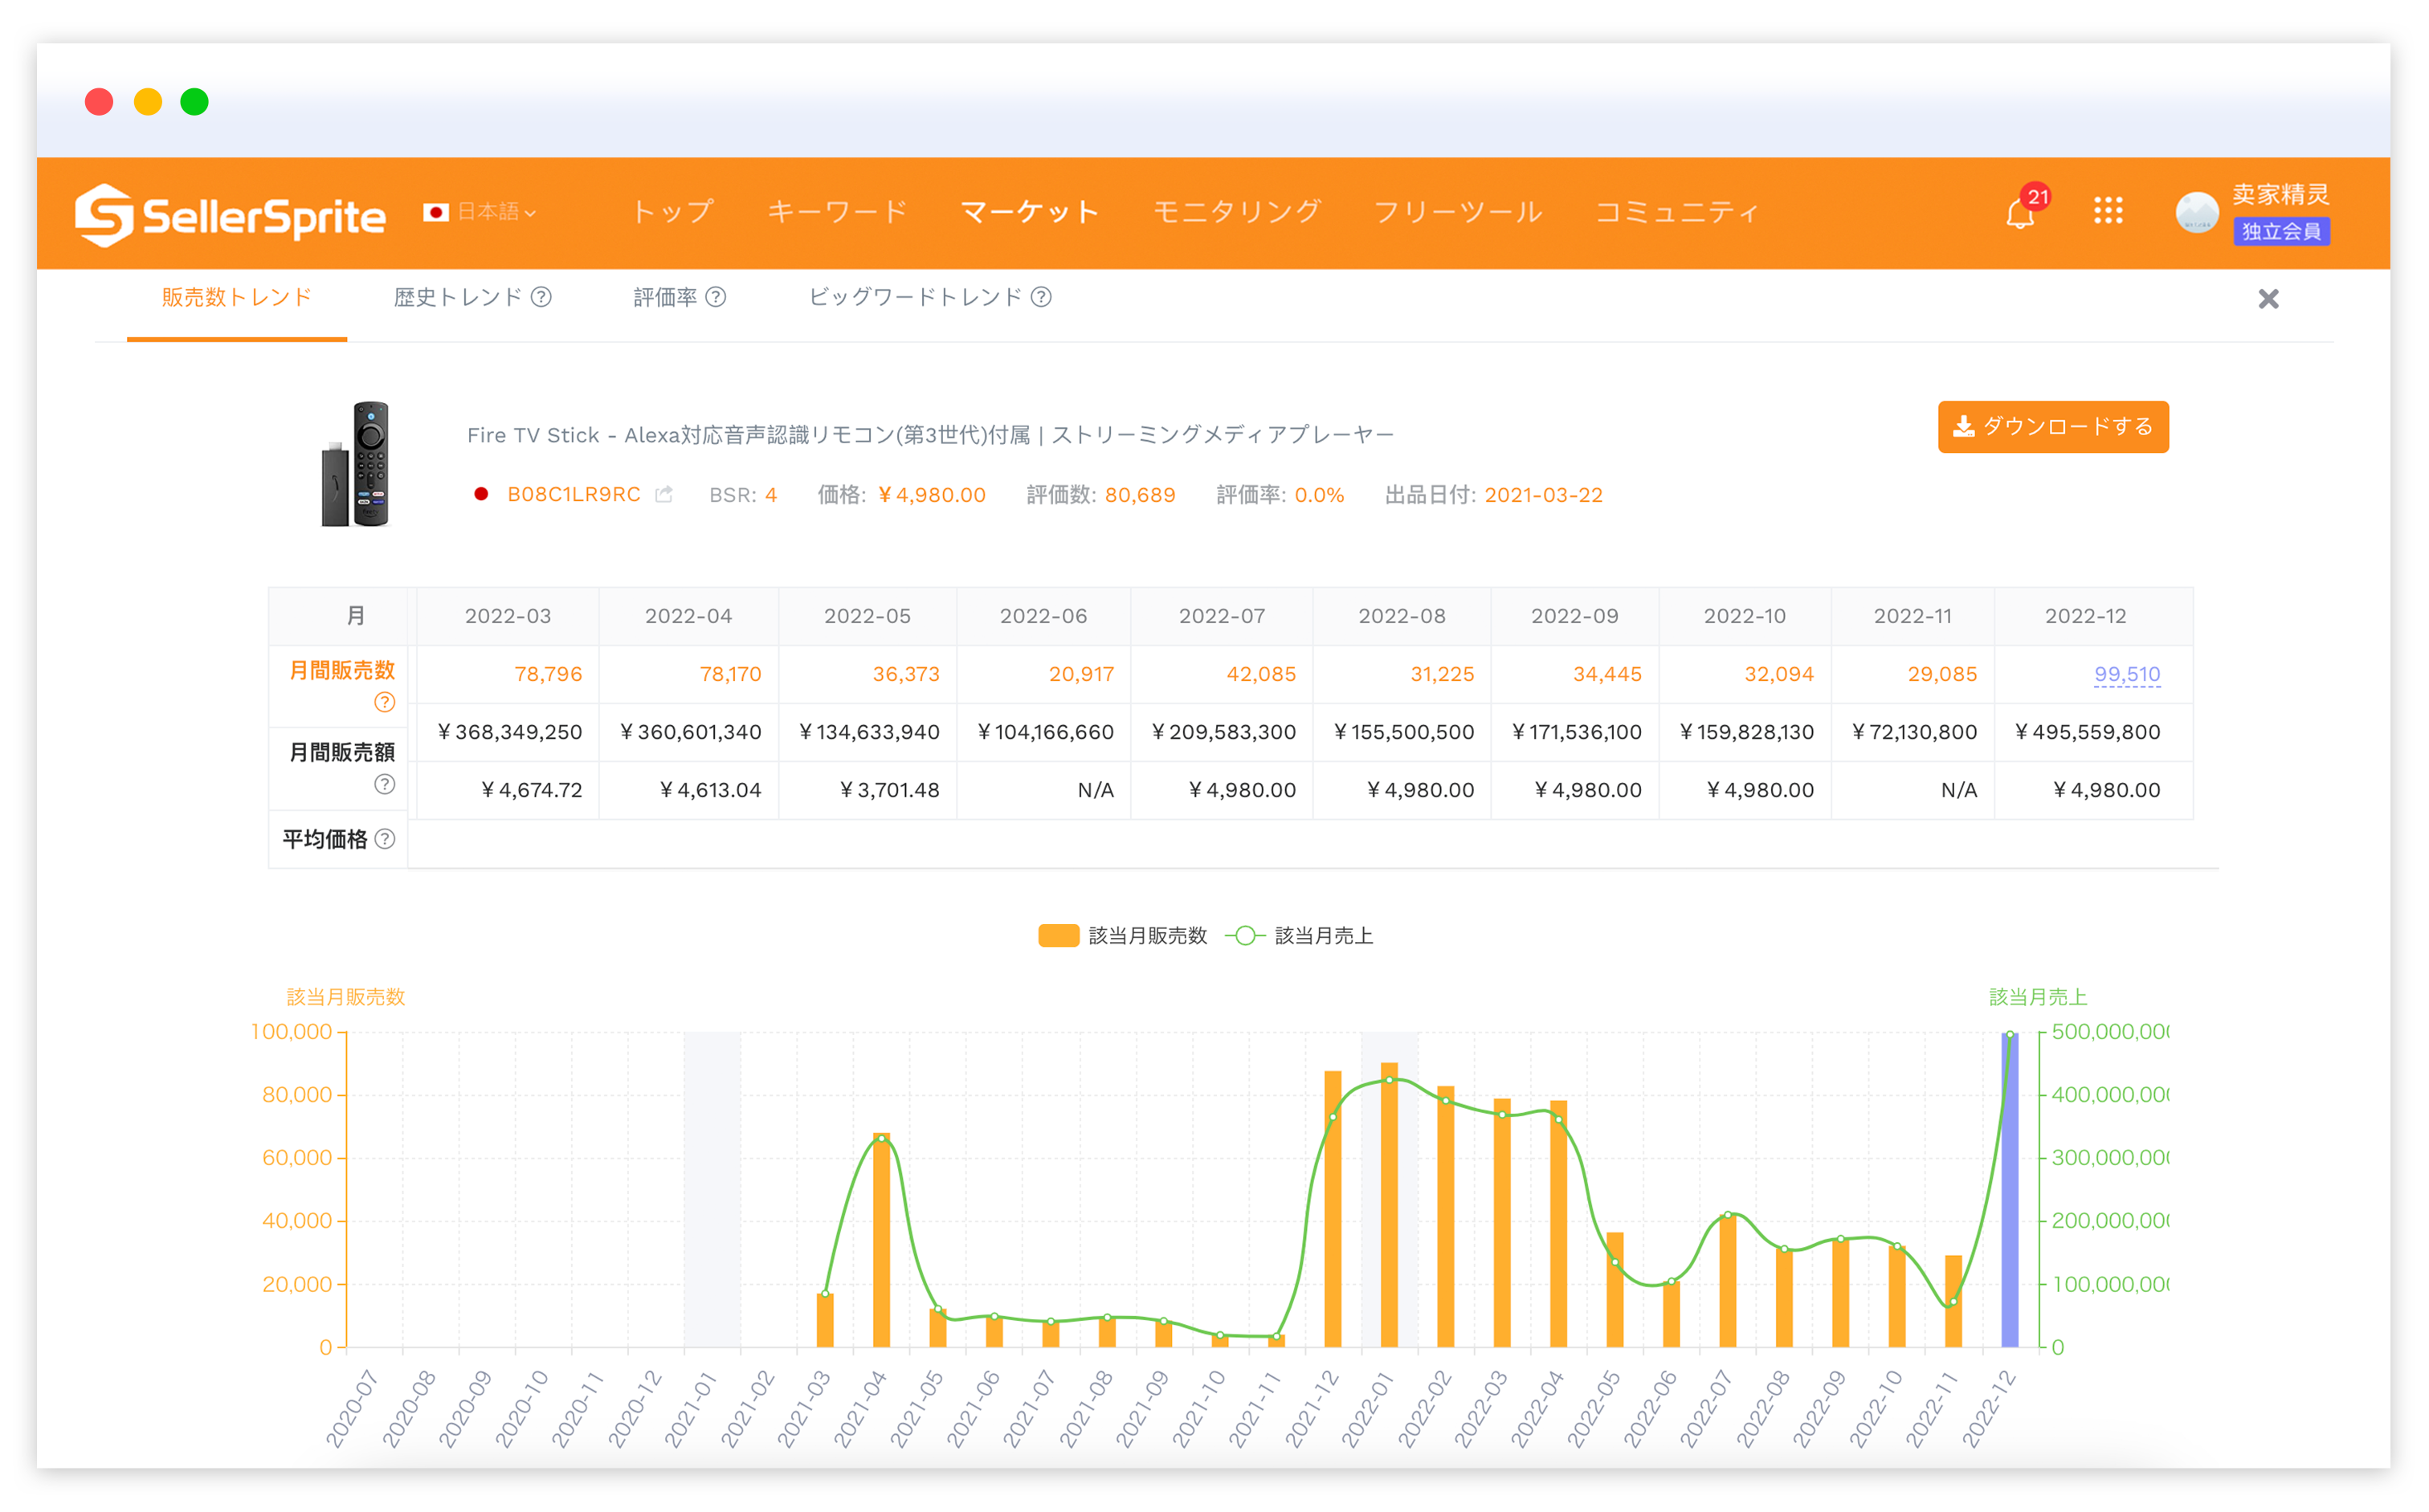Open the 日本語 language dropdown
This screenshot has width=2429, height=1512.
point(496,212)
